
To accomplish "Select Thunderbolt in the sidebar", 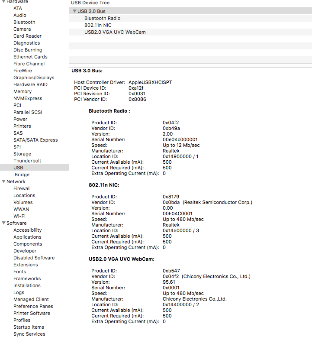I will tap(27, 161).
